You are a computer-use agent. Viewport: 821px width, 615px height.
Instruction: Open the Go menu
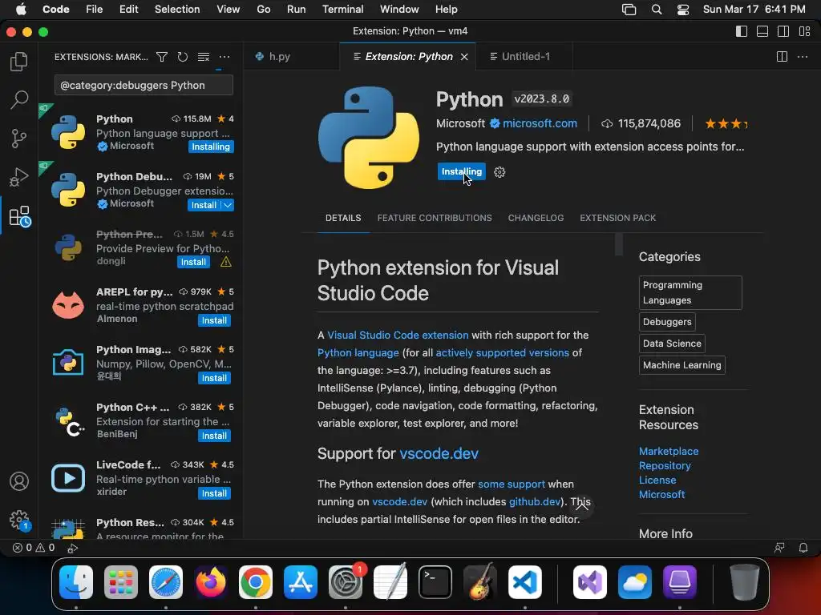(x=263, y=10)
